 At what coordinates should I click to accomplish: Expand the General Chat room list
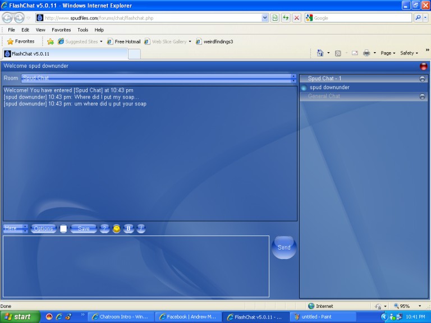pos(422,97)
